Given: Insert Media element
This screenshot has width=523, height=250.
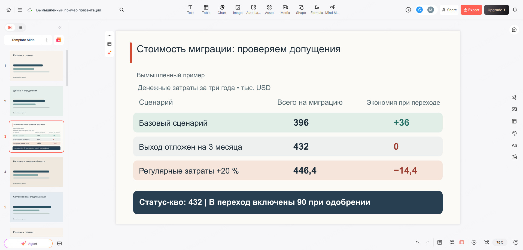Looking at the screenshot, I should coord(285,10).
